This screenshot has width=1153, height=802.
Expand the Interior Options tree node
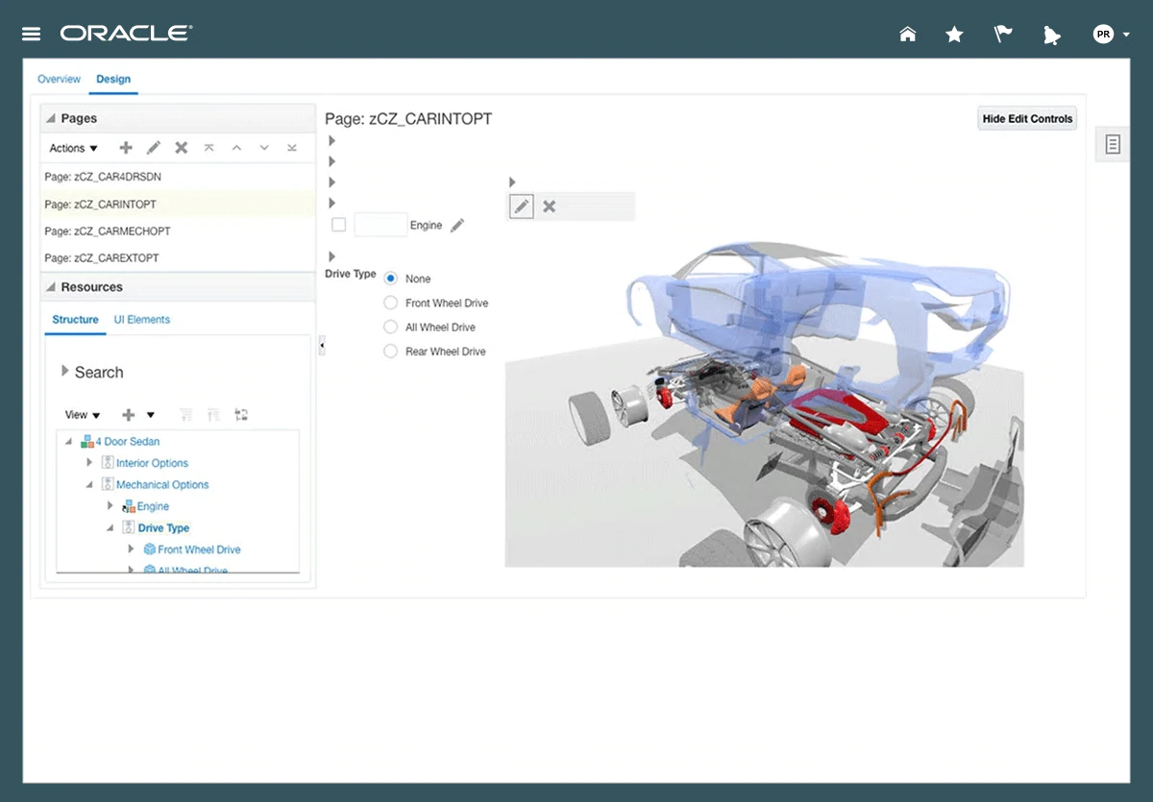point(89,463)
